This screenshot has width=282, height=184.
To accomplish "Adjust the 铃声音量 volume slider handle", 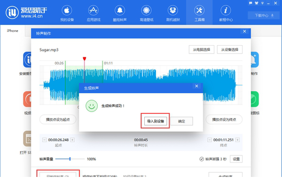I will click(70, 159).
